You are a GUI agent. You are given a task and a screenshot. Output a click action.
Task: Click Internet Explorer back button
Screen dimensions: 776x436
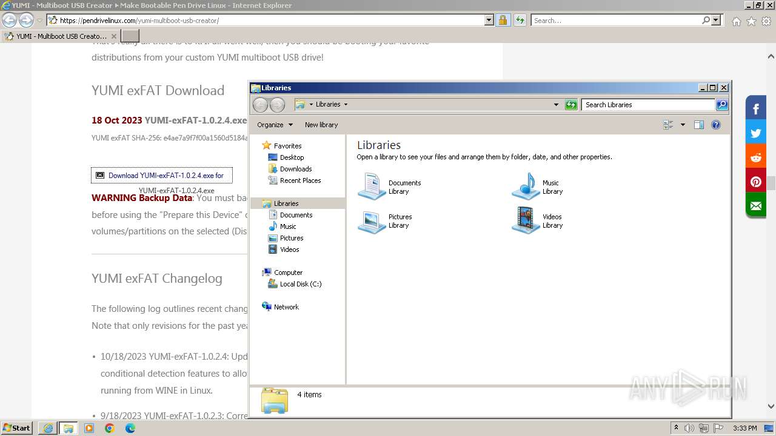coord(10,21)
